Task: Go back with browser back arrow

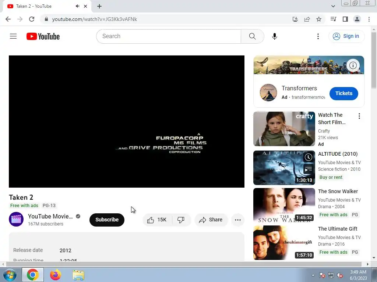Action: [8, 19]
